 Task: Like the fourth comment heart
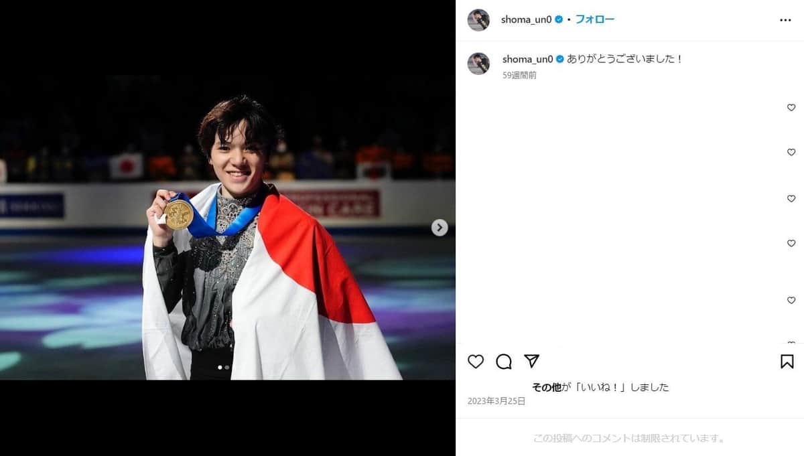(791, 243)
